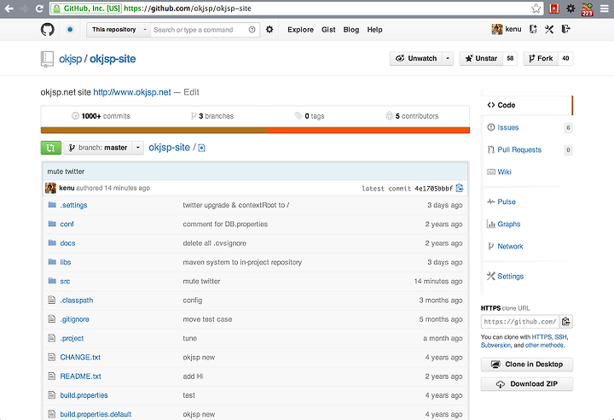Image resolution: width=614 pixels, height=420 pixels.
Task: Open the branch: master dropdown
Action: tap(104, 148)
